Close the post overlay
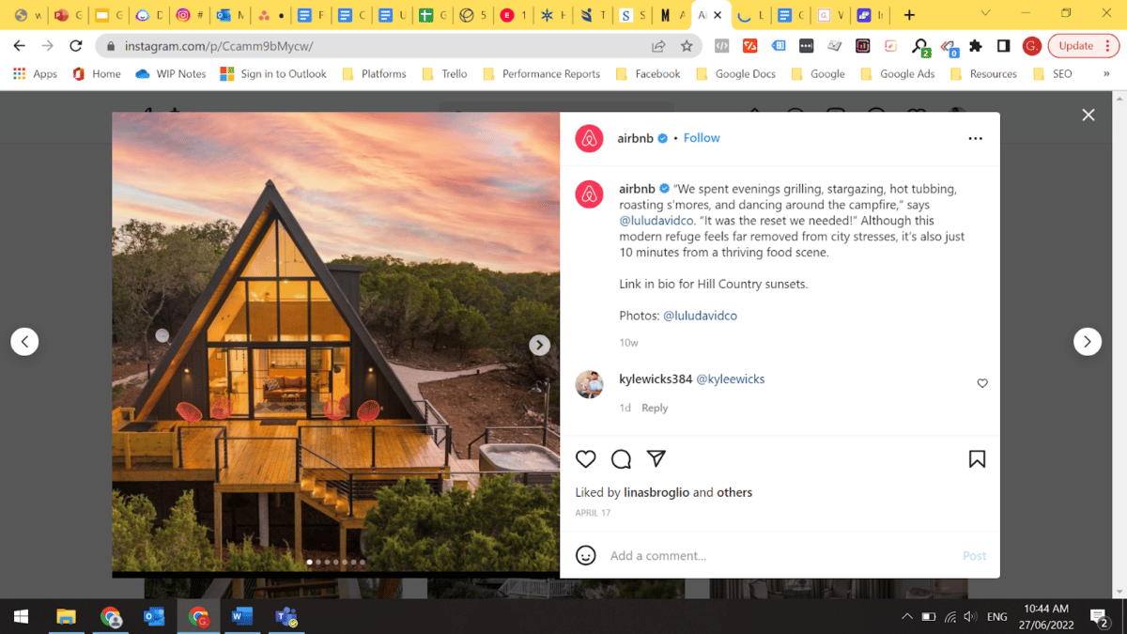The width and height of the screenshot is (1127, 634). point(1088,115)
